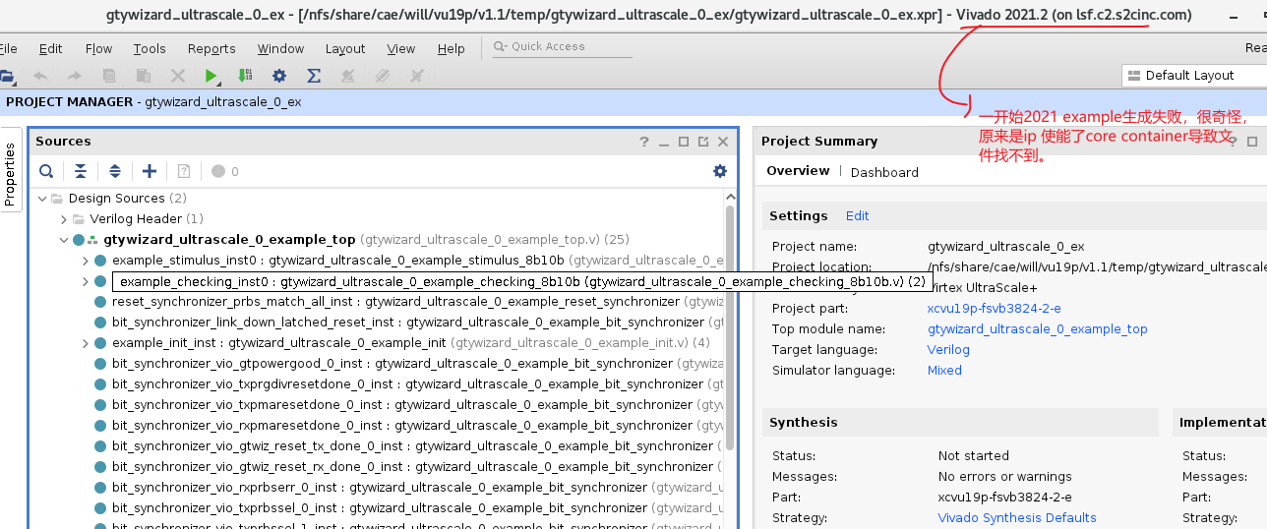Open the Edit menu
1267x529 pixels.
click(50, 48)
